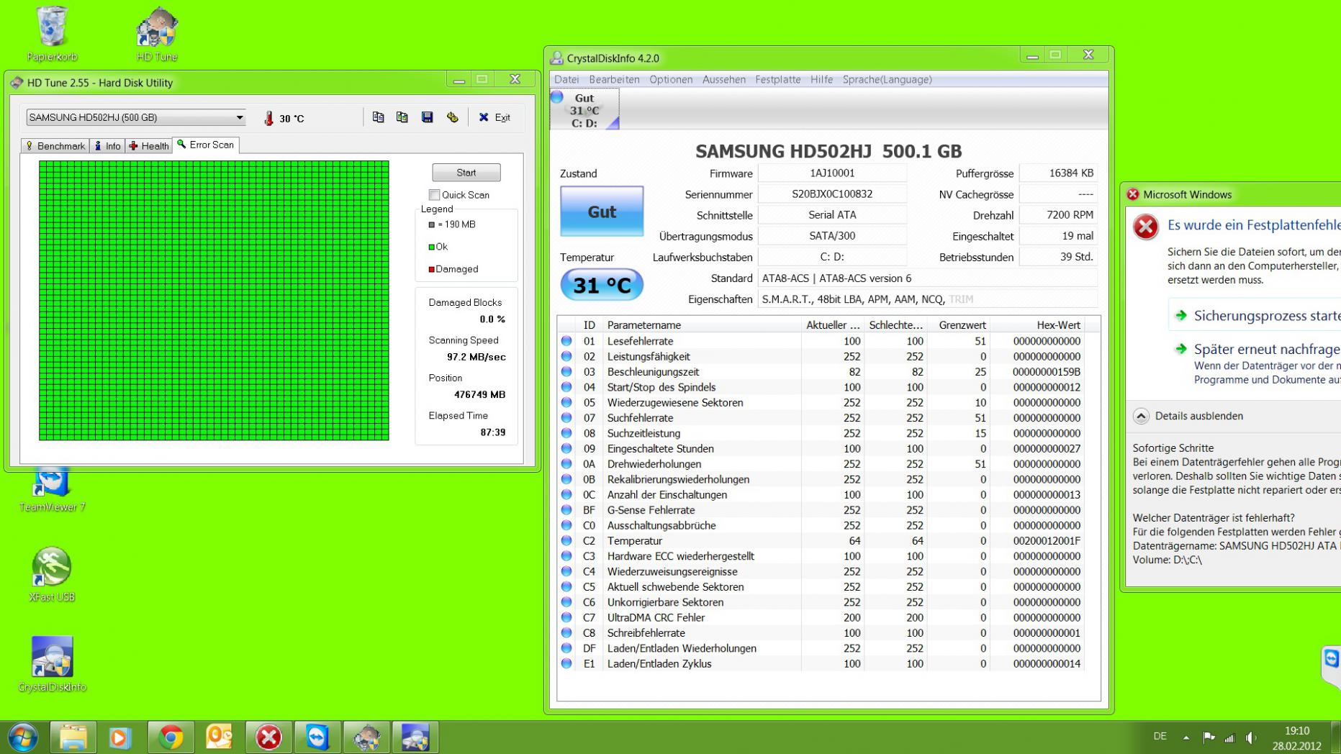Switch to TeamViewer in the taskbar
Viewport: 1341px width, 754px height.
pos(317,737)
